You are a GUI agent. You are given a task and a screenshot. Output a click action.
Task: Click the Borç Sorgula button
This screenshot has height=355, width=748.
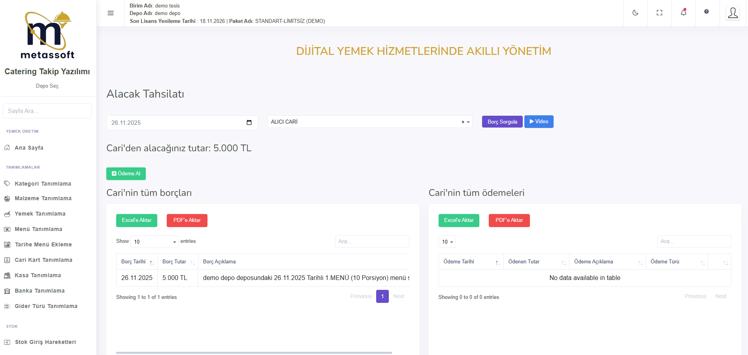502,122
